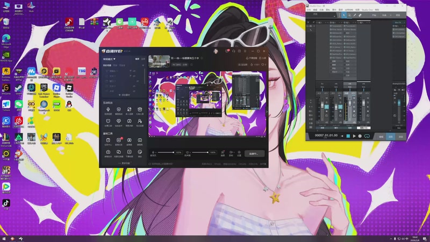Screen dimensions: 430x242
Task: Open Windows Start button
Action: point(4,239)
